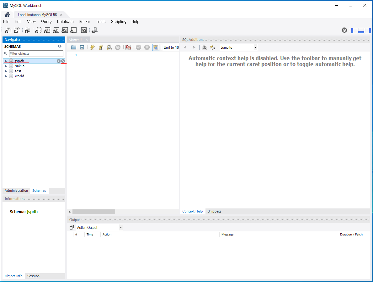This screenshot has width=373, height=282.
Task: Toggle the left sidebar visibility
Action: tap(354, 30)
